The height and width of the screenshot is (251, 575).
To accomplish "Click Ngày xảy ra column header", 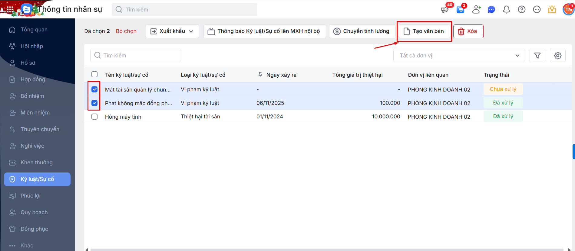I will tap(281, 75).
